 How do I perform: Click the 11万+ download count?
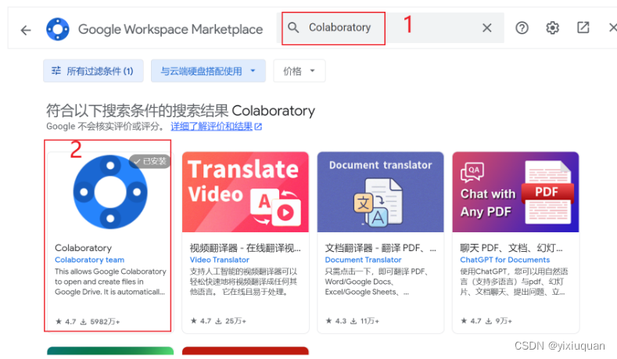point(364,321)
